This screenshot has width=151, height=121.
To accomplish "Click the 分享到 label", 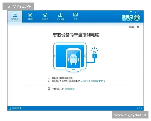I will (131, 27).
